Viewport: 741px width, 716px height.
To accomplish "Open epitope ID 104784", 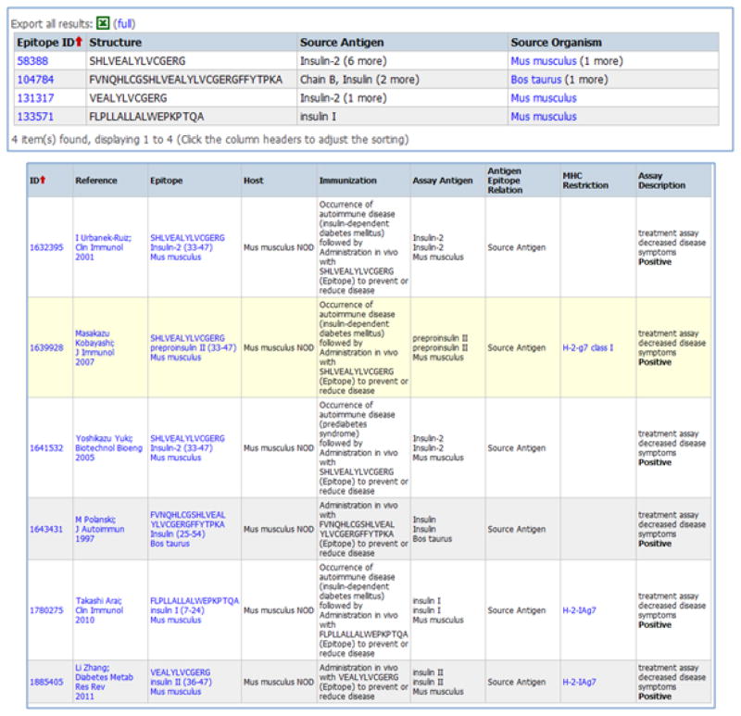I will point(36,80).
